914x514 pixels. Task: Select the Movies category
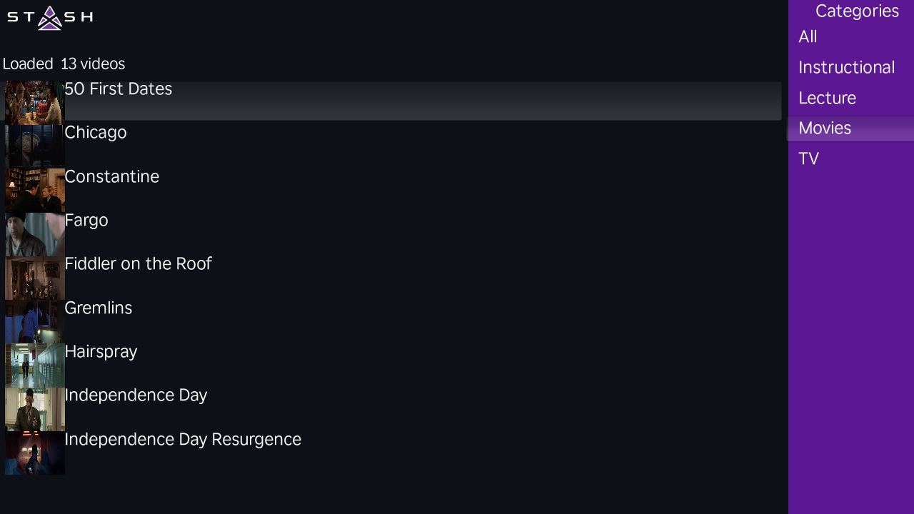[825, 128]
